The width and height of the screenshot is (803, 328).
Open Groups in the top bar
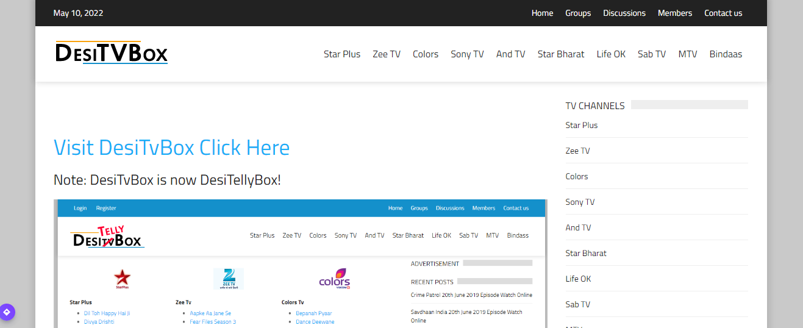578,13
